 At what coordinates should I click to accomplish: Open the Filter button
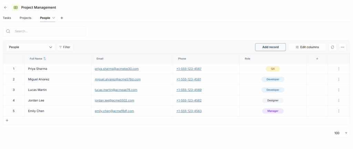pyautogui.click(x=65, y=47)
